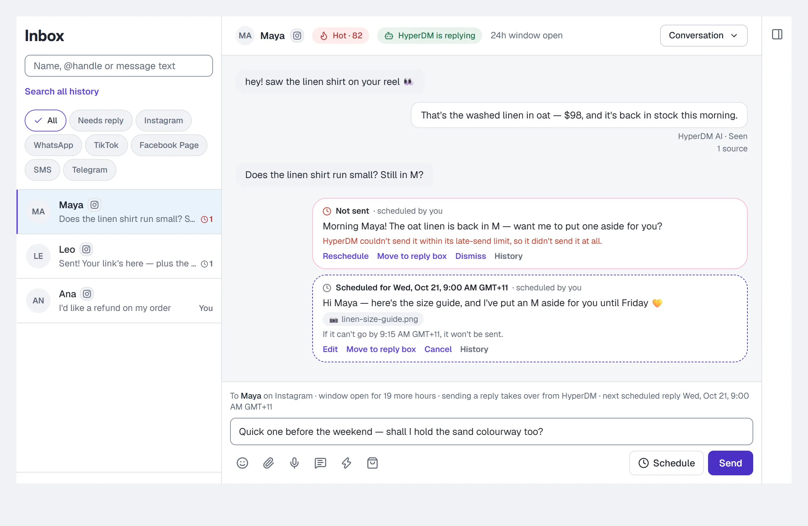Click the Not sent clock icon

(x=327, y=211)
